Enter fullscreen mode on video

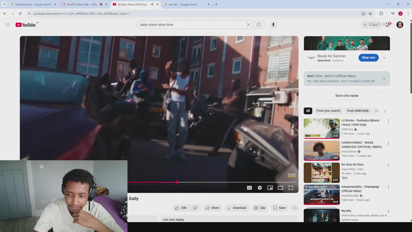pos(291,188)
